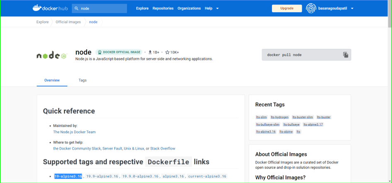Click the alpine3.16 tag link
Screen dimensions: 392x183
point(173,176)
